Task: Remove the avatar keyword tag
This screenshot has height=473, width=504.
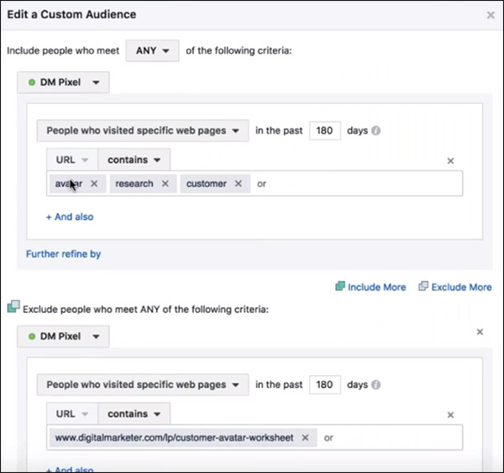Action: [x=94, y=184]
